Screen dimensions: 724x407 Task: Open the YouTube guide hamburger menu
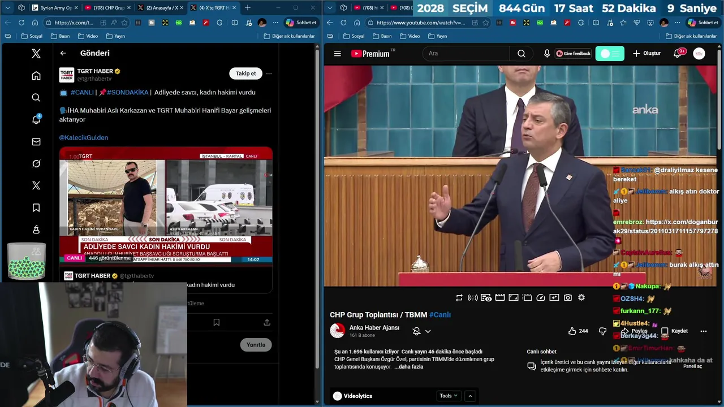coord(338,54)
